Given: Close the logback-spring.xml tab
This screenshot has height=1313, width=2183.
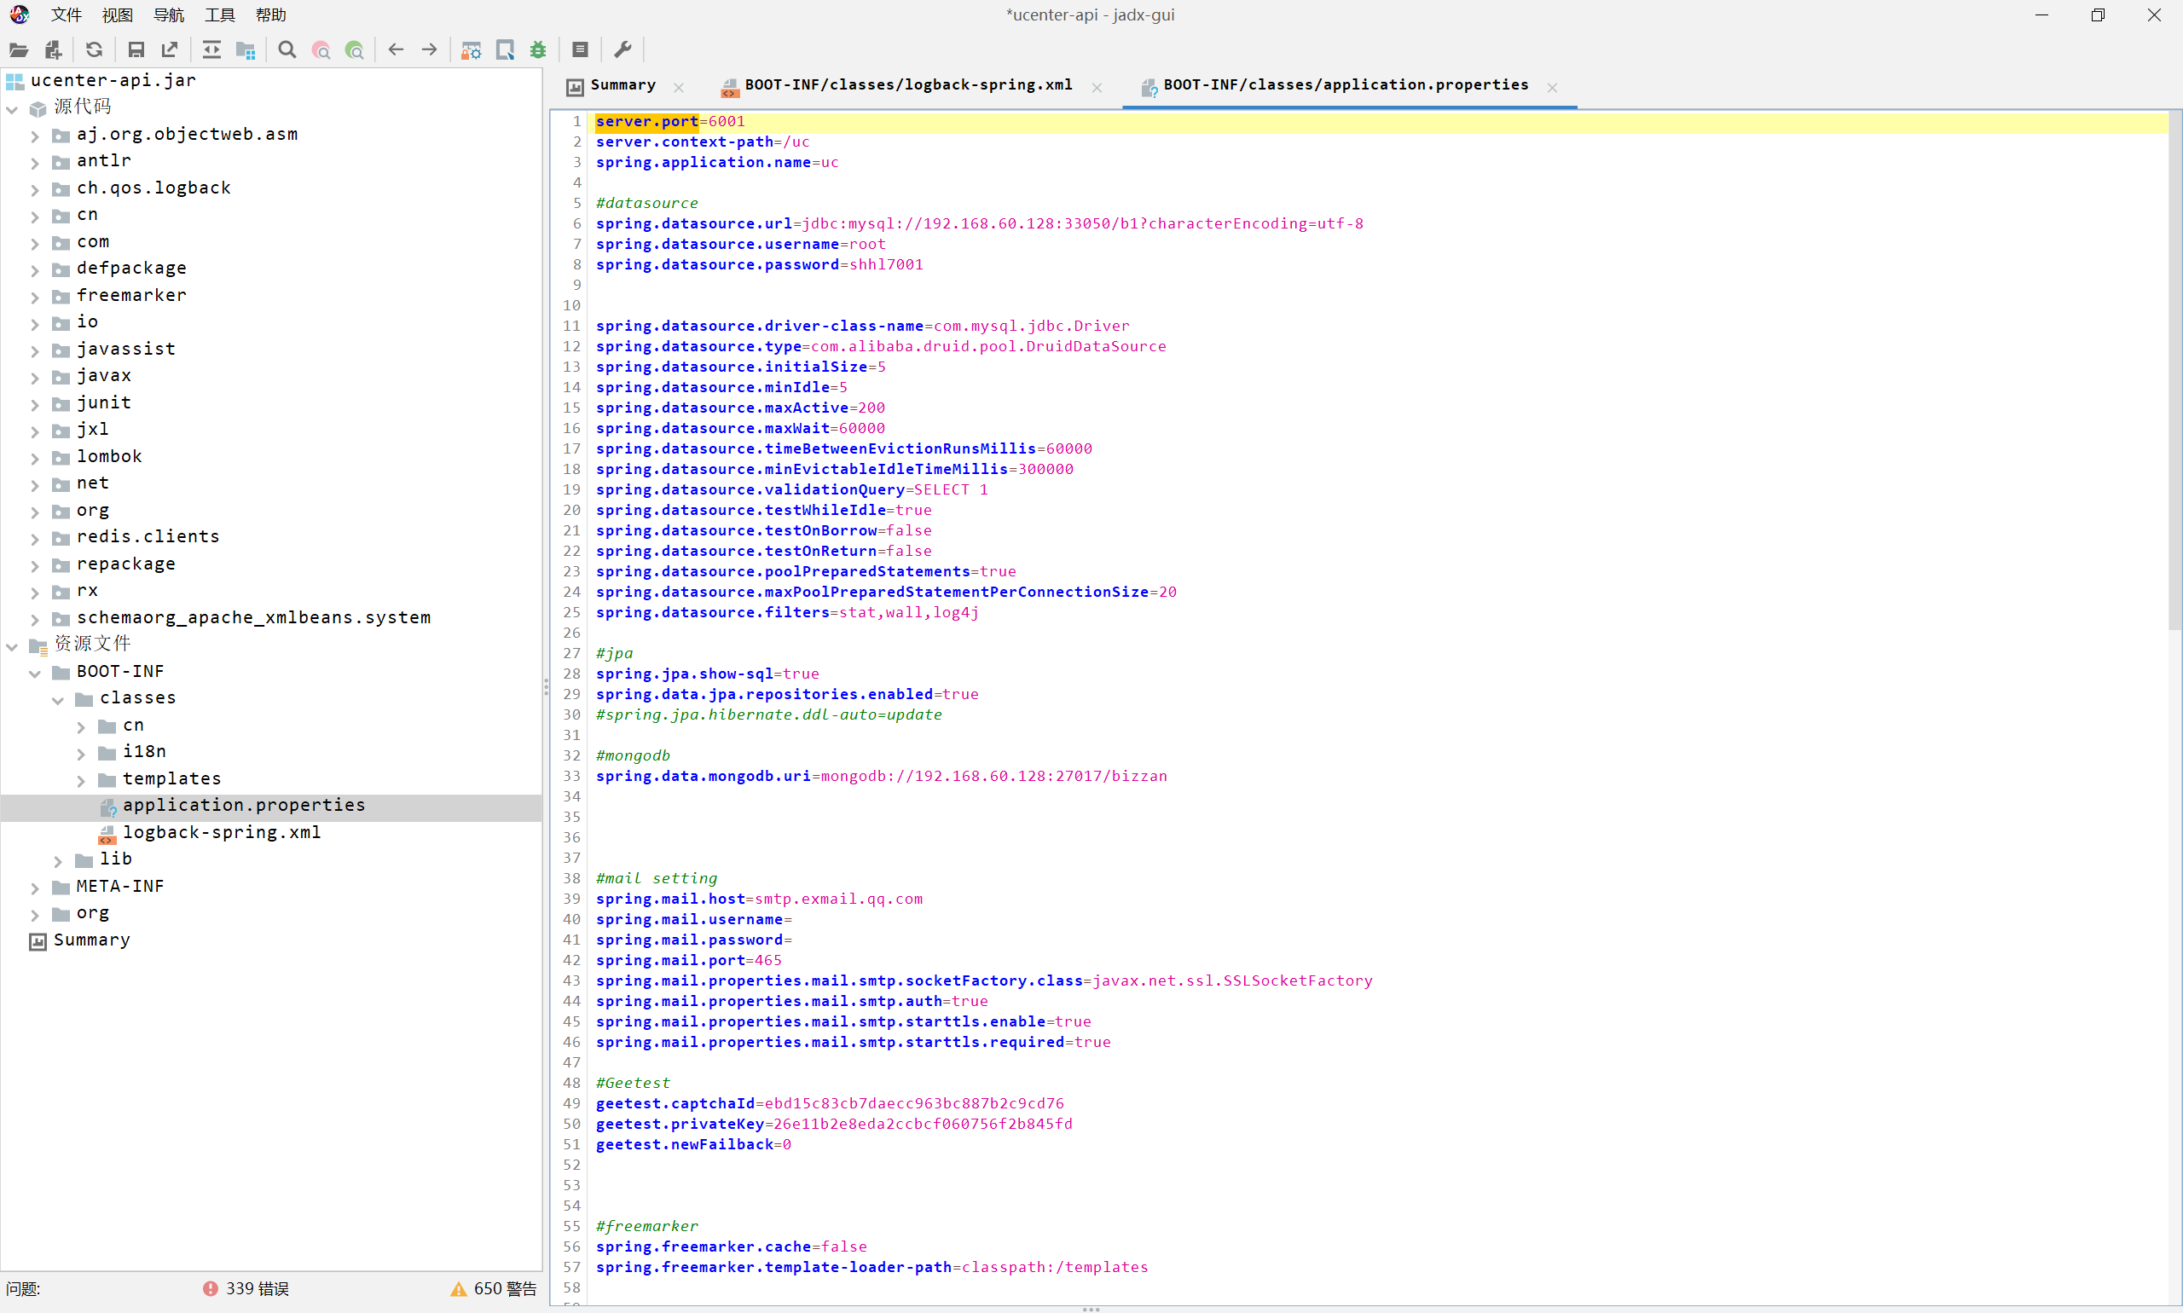Looking at the screenshot, I should click(x=1097, y=87).
